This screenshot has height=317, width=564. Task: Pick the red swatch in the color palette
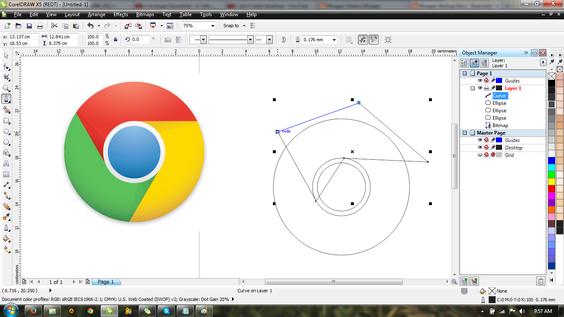552,189
